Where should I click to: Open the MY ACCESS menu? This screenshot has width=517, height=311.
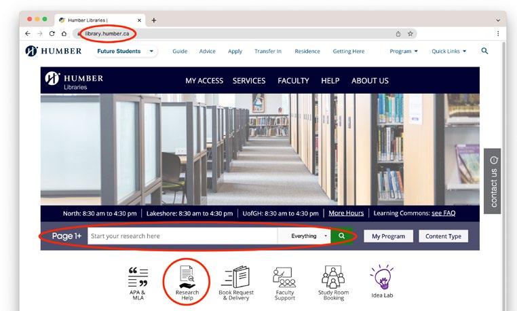[204, 81]
